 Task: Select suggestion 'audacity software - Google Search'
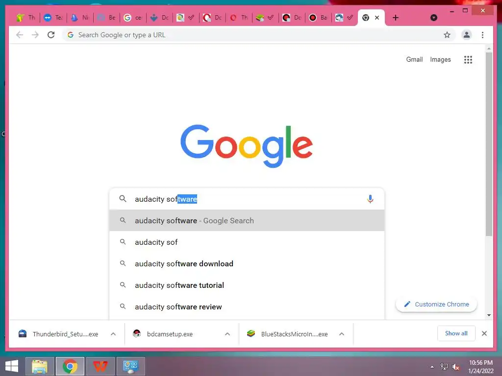pos(247,220)
